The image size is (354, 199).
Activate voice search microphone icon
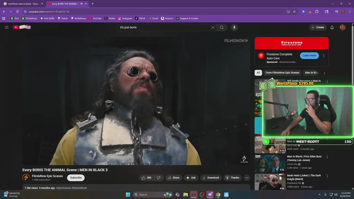234,27
